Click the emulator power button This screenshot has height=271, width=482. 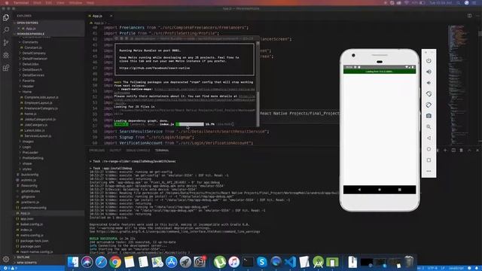(429, 60)
